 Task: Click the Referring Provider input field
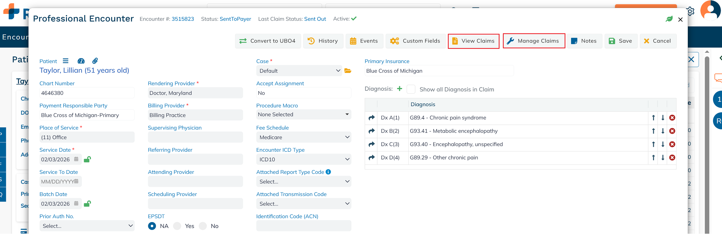click(x=195, y=159)
